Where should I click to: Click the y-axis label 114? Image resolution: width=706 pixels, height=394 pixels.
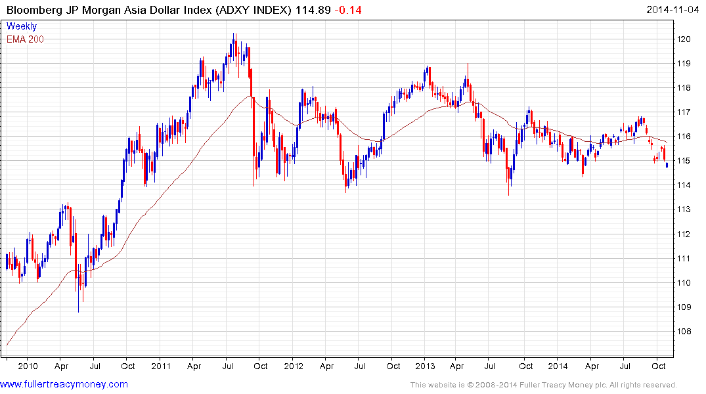point(684,185)
